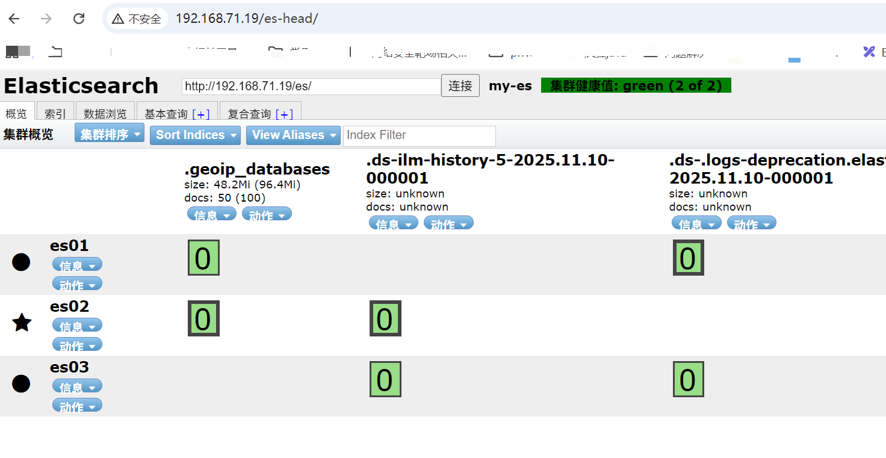The width and height of the screenshot is (886, 458).
Task: Click the .geoip_databases index name
Action: (x=257, y=169)
